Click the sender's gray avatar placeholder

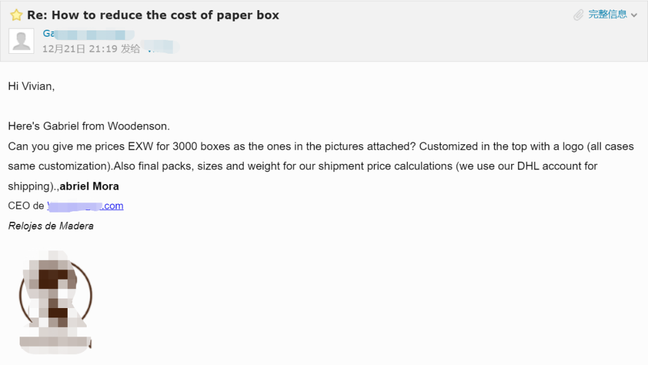point(21,41)
